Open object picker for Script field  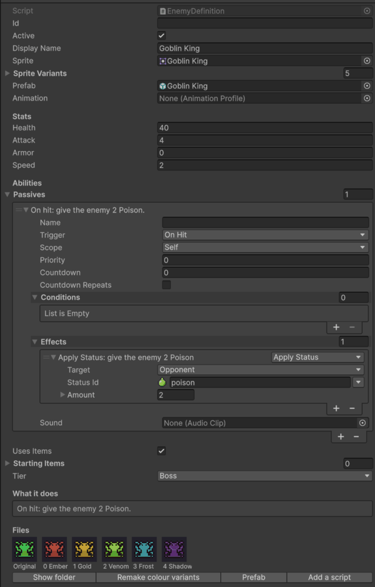pos(367,11)
